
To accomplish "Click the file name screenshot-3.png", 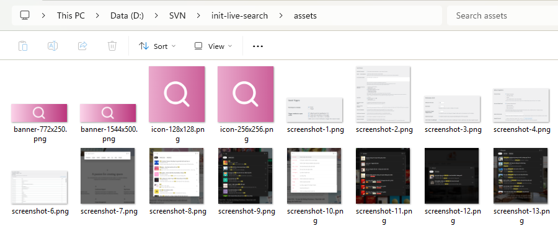I will 453,129.
